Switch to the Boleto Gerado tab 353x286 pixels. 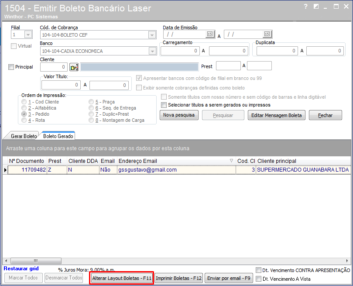(x=58, y=136)
